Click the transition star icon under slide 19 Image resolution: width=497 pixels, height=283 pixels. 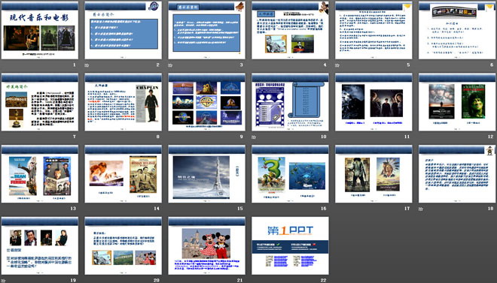pos(3,281)
